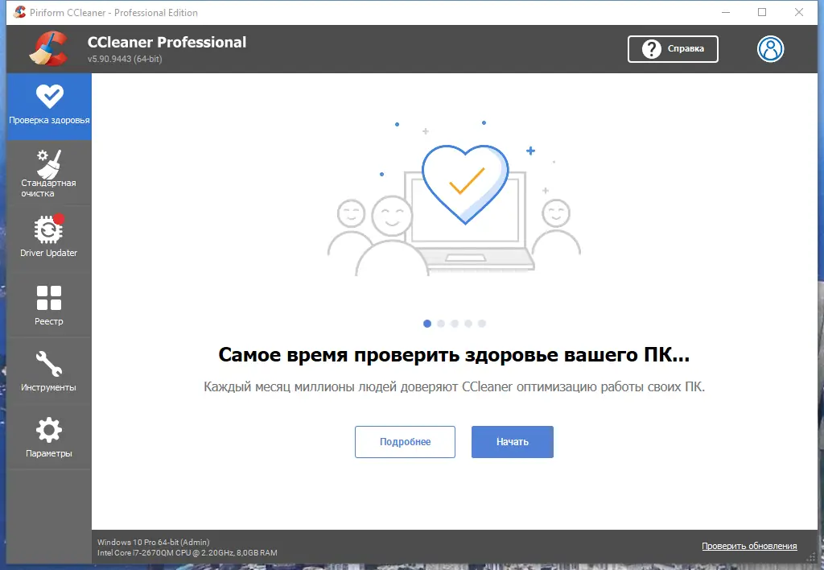This screenshot has height=570, width=824.
Task: Select the second carousel dot
Action: (x=441, y=323)
